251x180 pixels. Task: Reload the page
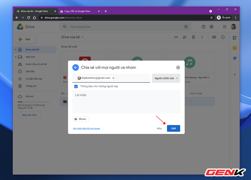[29, 18]
